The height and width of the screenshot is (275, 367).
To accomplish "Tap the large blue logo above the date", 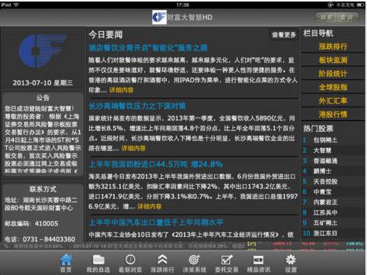I will (x=43, y=51).
